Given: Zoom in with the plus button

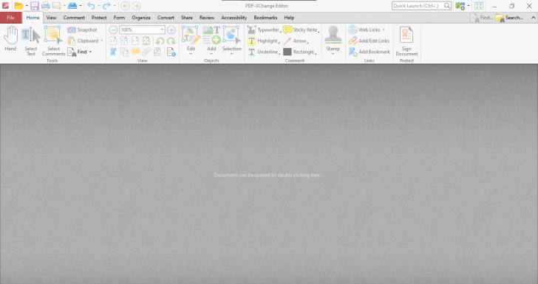Looking at the screenshot, I should tap(171, 30).
